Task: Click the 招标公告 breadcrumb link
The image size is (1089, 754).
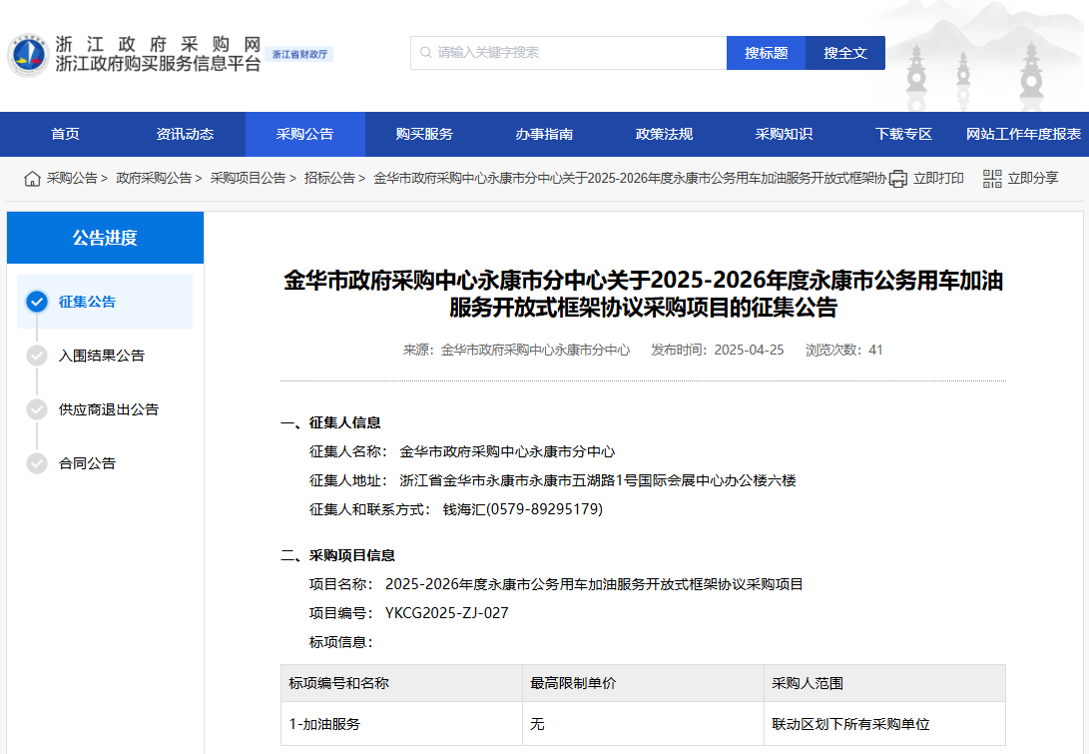Action: pyautogui.click(x=329, y=178)
